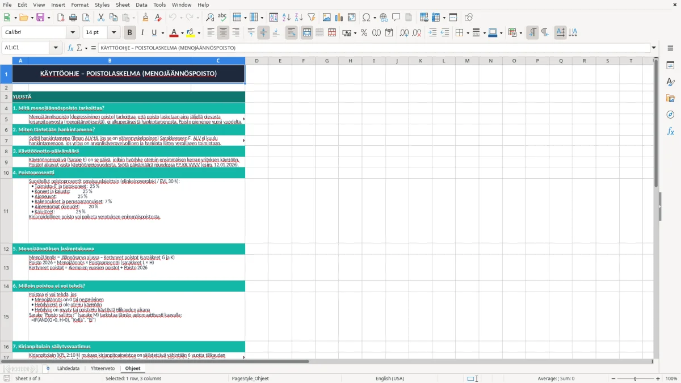Open the Font Size dropdown
Viewport: 681px width, 383px height.
114,33
